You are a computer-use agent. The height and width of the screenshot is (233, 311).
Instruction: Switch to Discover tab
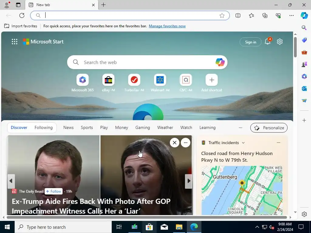pyautogui.click(x=19, y=128)
